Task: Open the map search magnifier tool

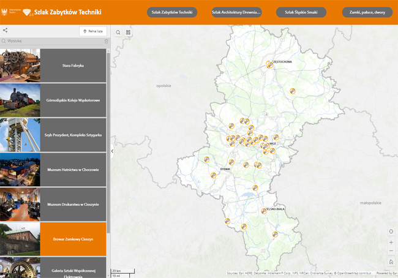Action: (118, 32)
